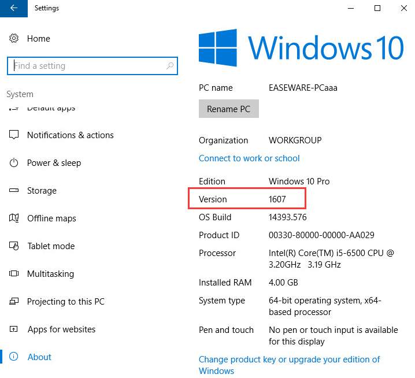Minimize the Settings window
Viewport: 415px width, 378px height.
click(351, 8)
